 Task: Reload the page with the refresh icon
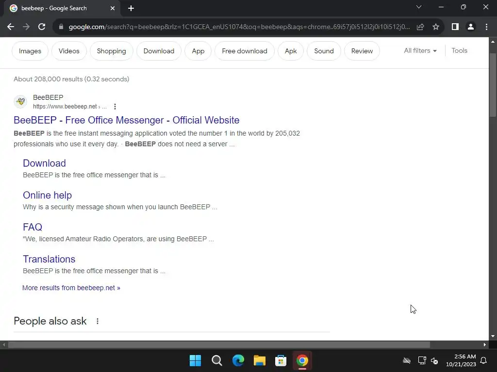tap(42, 27)
